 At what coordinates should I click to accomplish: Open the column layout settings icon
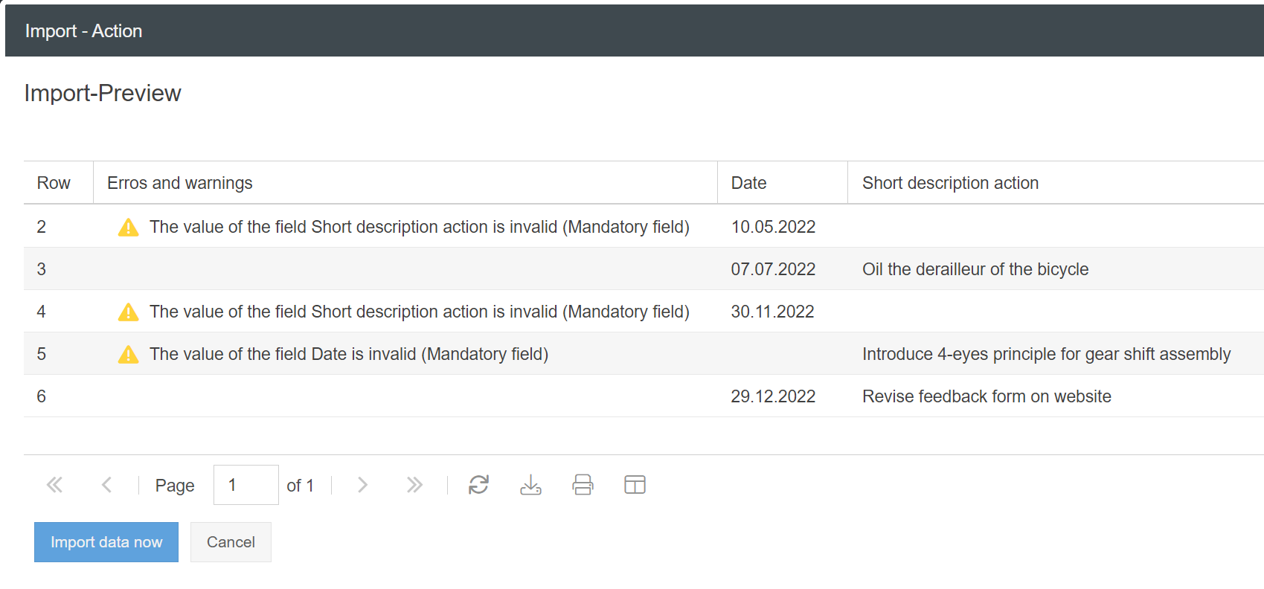635,485
